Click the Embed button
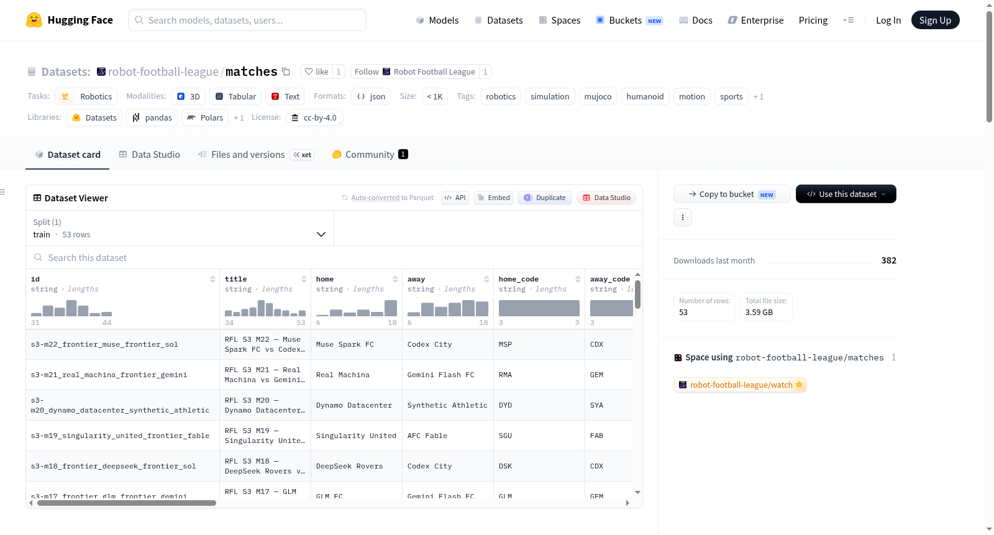This screenshot has width=994, height=535. pos(493,198)
